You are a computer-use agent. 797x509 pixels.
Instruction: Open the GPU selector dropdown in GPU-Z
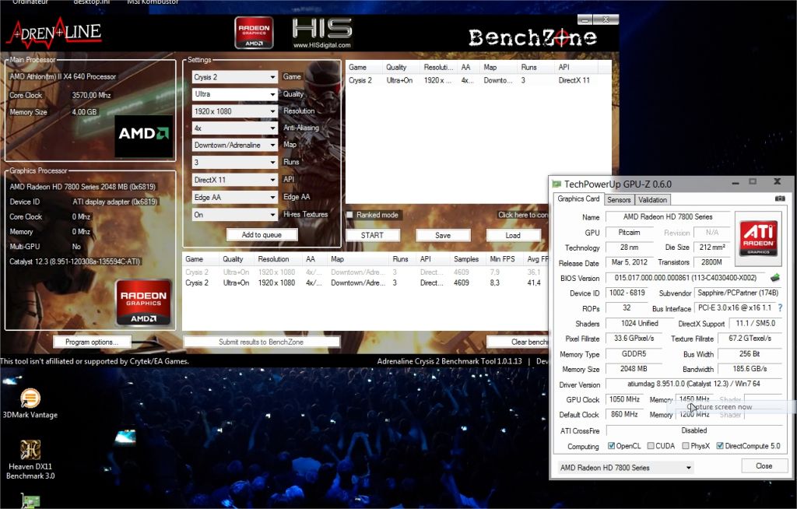point(626,467)
